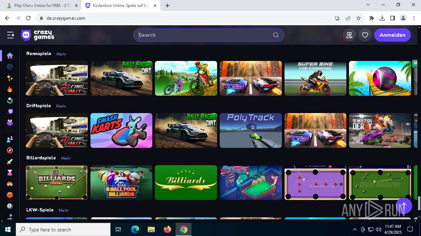Image resolution: width=421 pixels, height=236 pixels.
Task: Click the scroll-to-top arrow button
Action: click(x=404, y=206)
